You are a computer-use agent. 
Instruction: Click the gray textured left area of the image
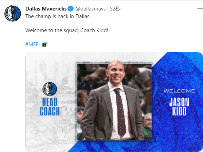point(51,102)
